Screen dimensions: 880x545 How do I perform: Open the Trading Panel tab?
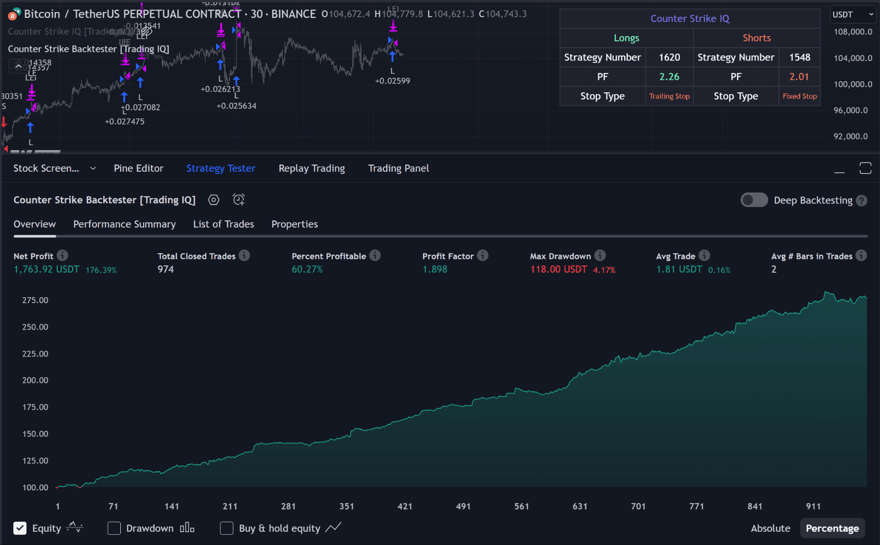tap(398, 168)
